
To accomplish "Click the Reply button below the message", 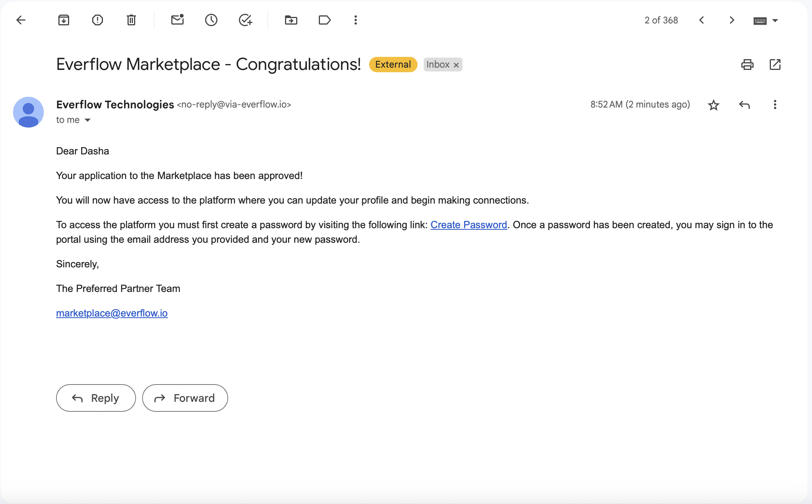I will (x=96, y=398).
